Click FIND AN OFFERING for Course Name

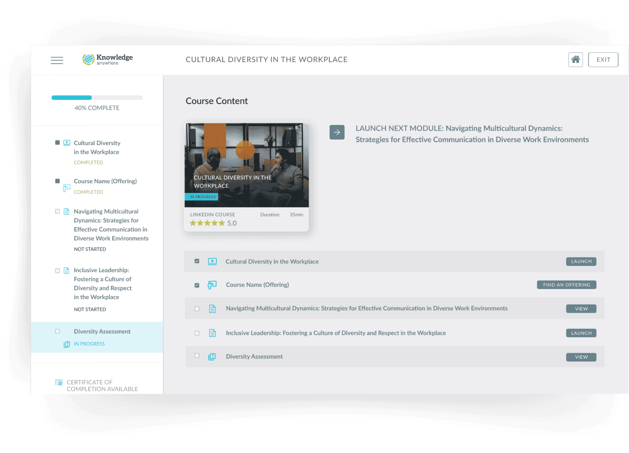coord(566,284)
